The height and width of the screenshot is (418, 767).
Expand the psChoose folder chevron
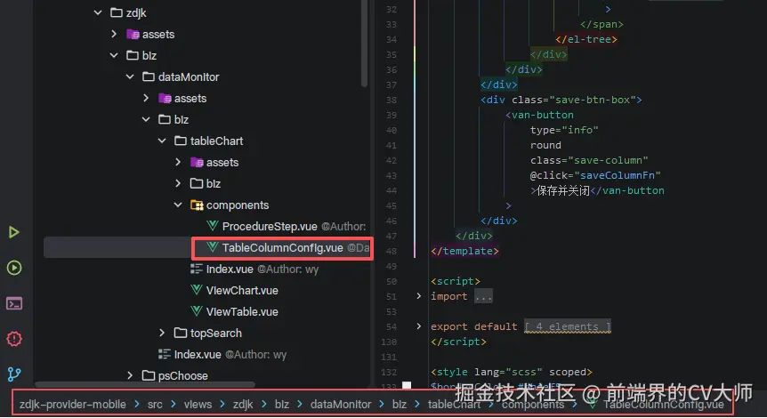[x=130, y=375]
